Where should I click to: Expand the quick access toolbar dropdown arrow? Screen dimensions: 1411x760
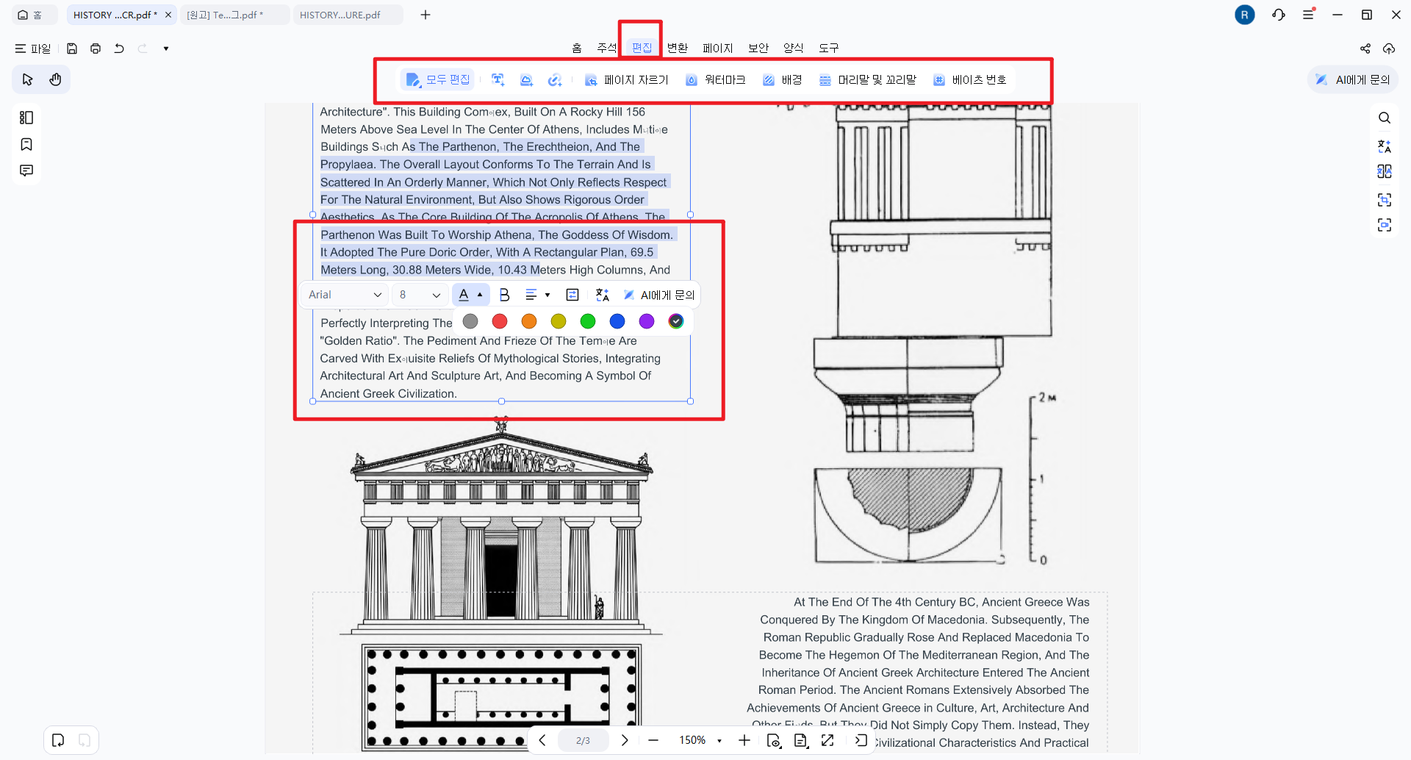point(166,49)
